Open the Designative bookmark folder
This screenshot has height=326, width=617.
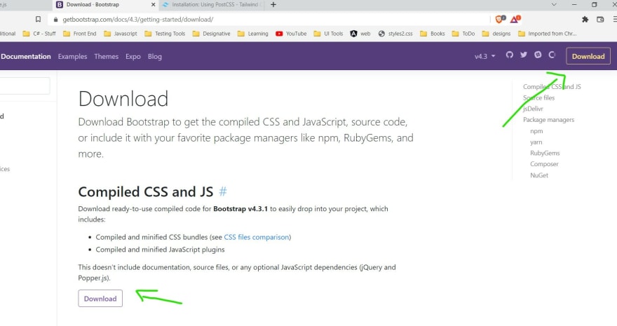[x=212, y=34]
